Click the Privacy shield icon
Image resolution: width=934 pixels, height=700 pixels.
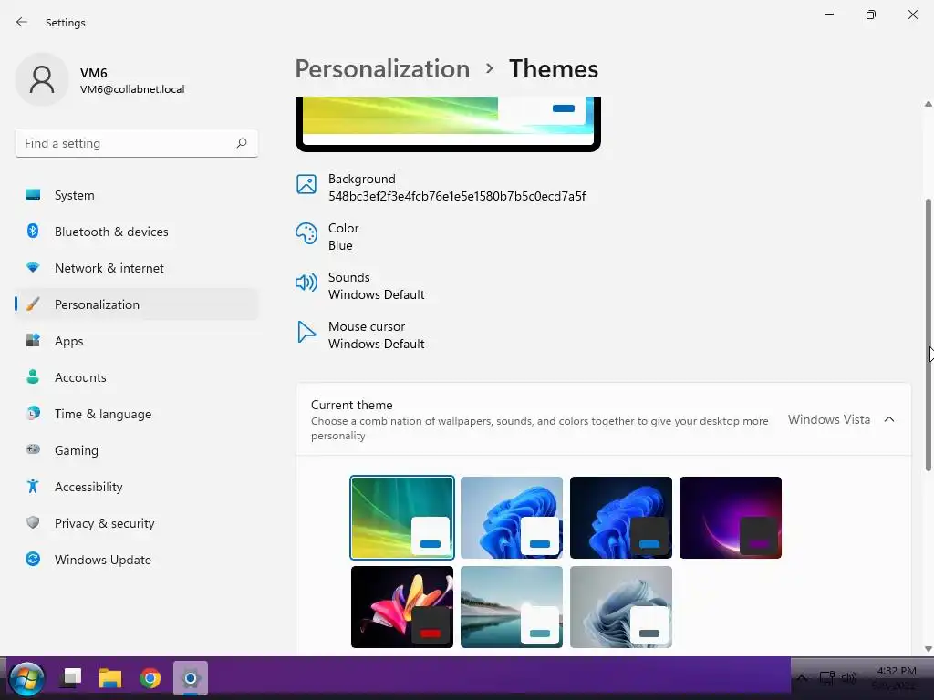click(33, 522)
